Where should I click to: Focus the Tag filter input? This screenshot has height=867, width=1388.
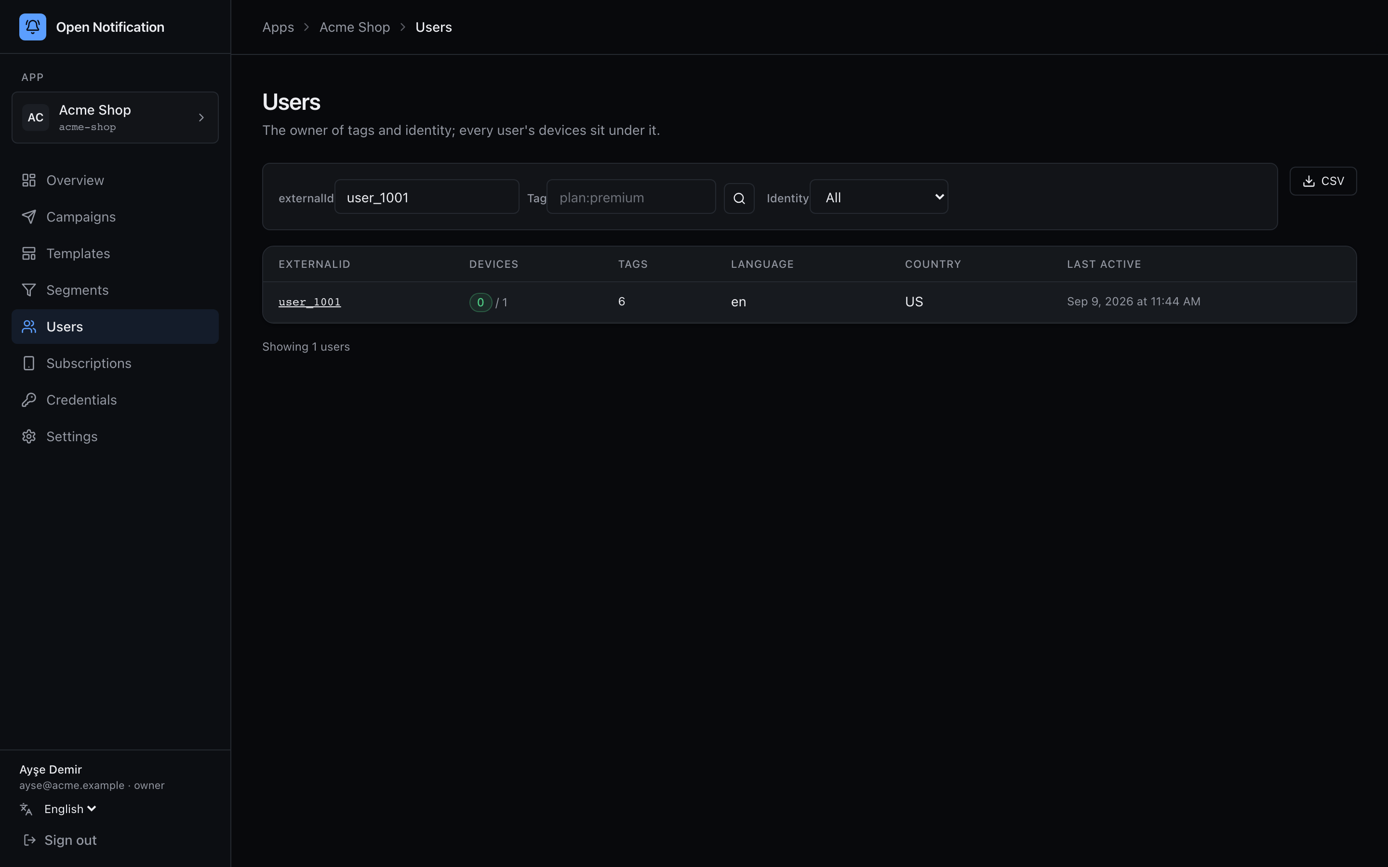631,197
